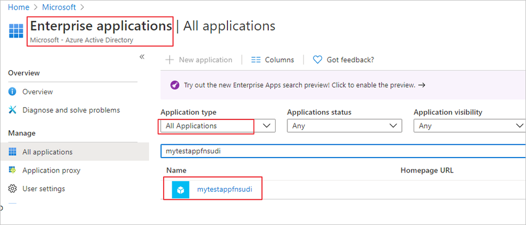Image resolution: width=526 pixels, height=225 pixels.
Task: Open the mytestappfnsudi application link
Action: click(224, 189)
